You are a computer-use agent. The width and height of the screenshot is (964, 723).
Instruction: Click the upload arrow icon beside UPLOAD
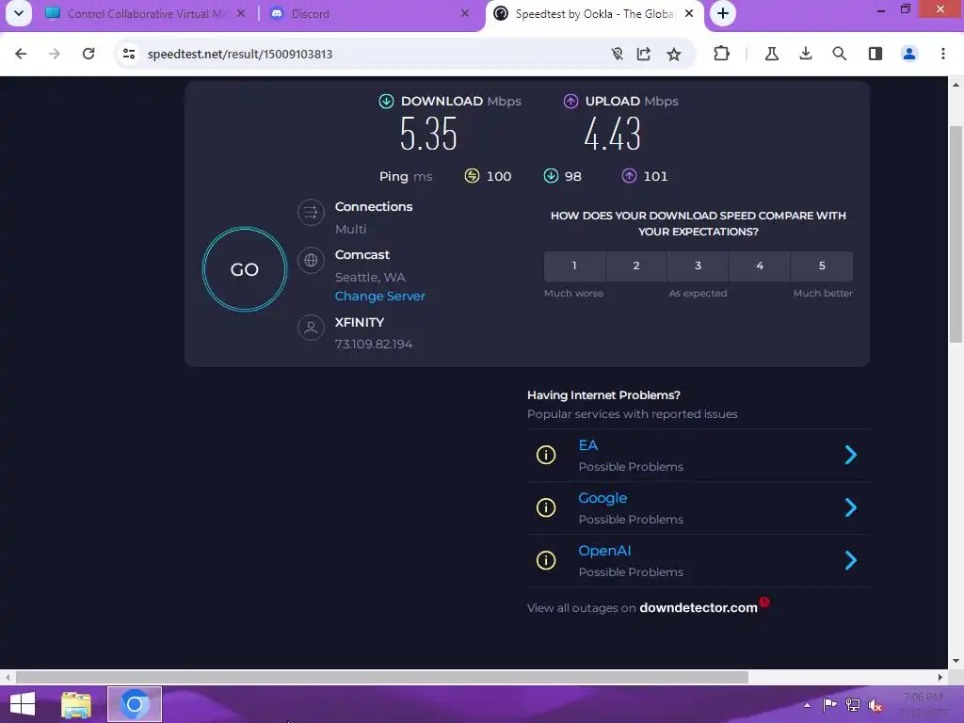tap(570, 101)
